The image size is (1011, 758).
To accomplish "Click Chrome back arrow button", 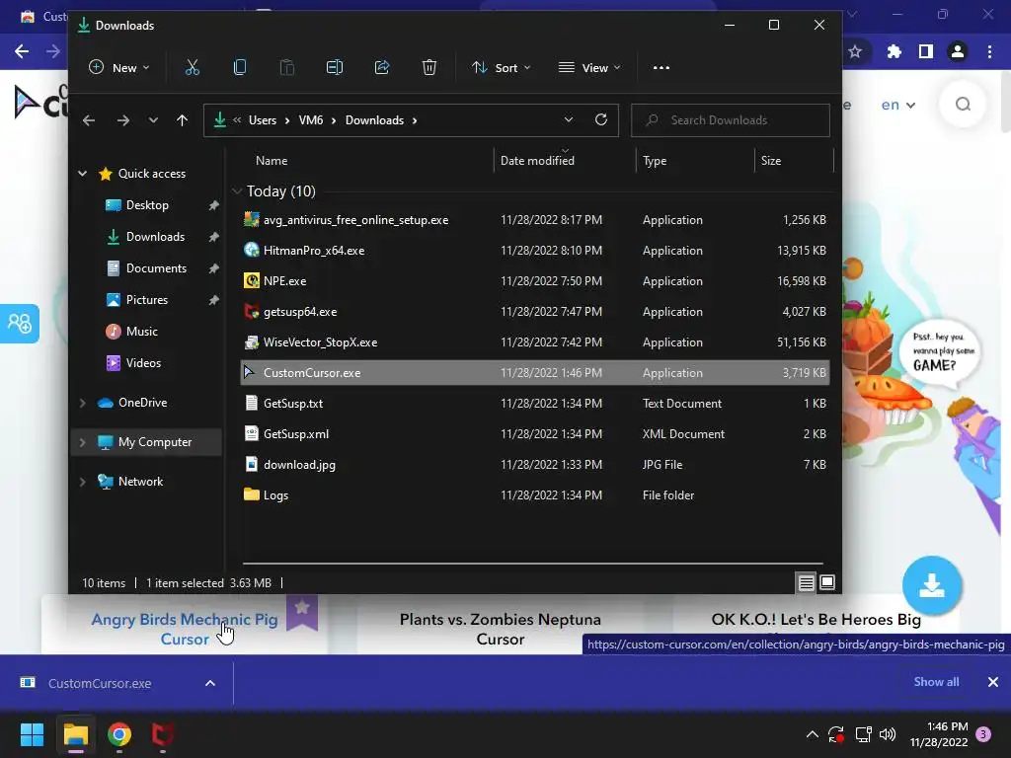I will [22, 51].
